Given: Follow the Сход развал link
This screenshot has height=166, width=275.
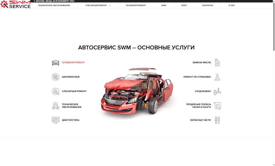Looking at the screenshot, I should point(203,91).
